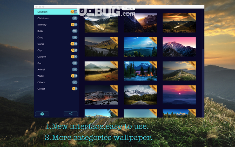235x147 pixels.
Task: Pick the lit cabin among pines wallpaper
Action: (x=140, y=71)
